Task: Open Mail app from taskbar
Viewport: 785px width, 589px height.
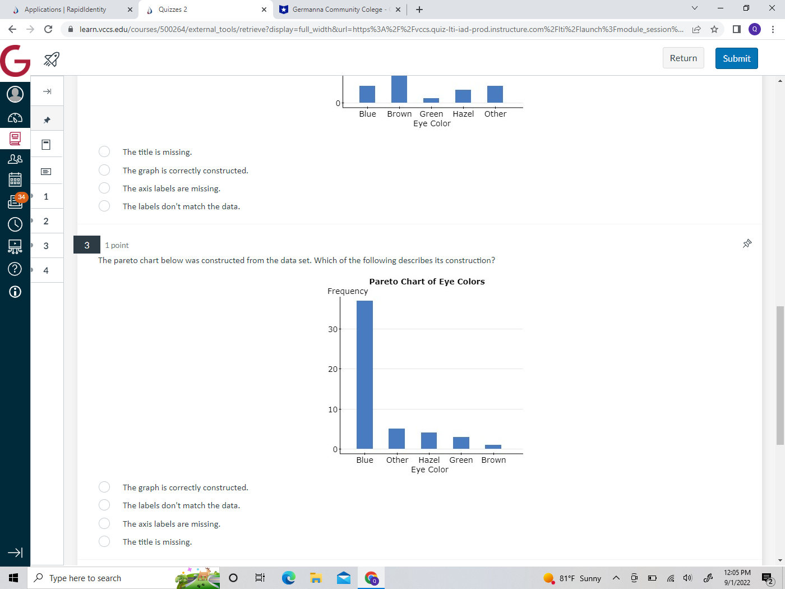Action: pyautogui.click(x=344, y=578)
